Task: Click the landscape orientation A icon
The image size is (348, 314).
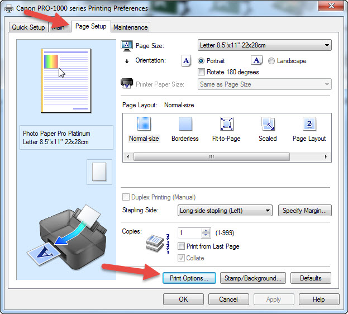Action: 256,60
